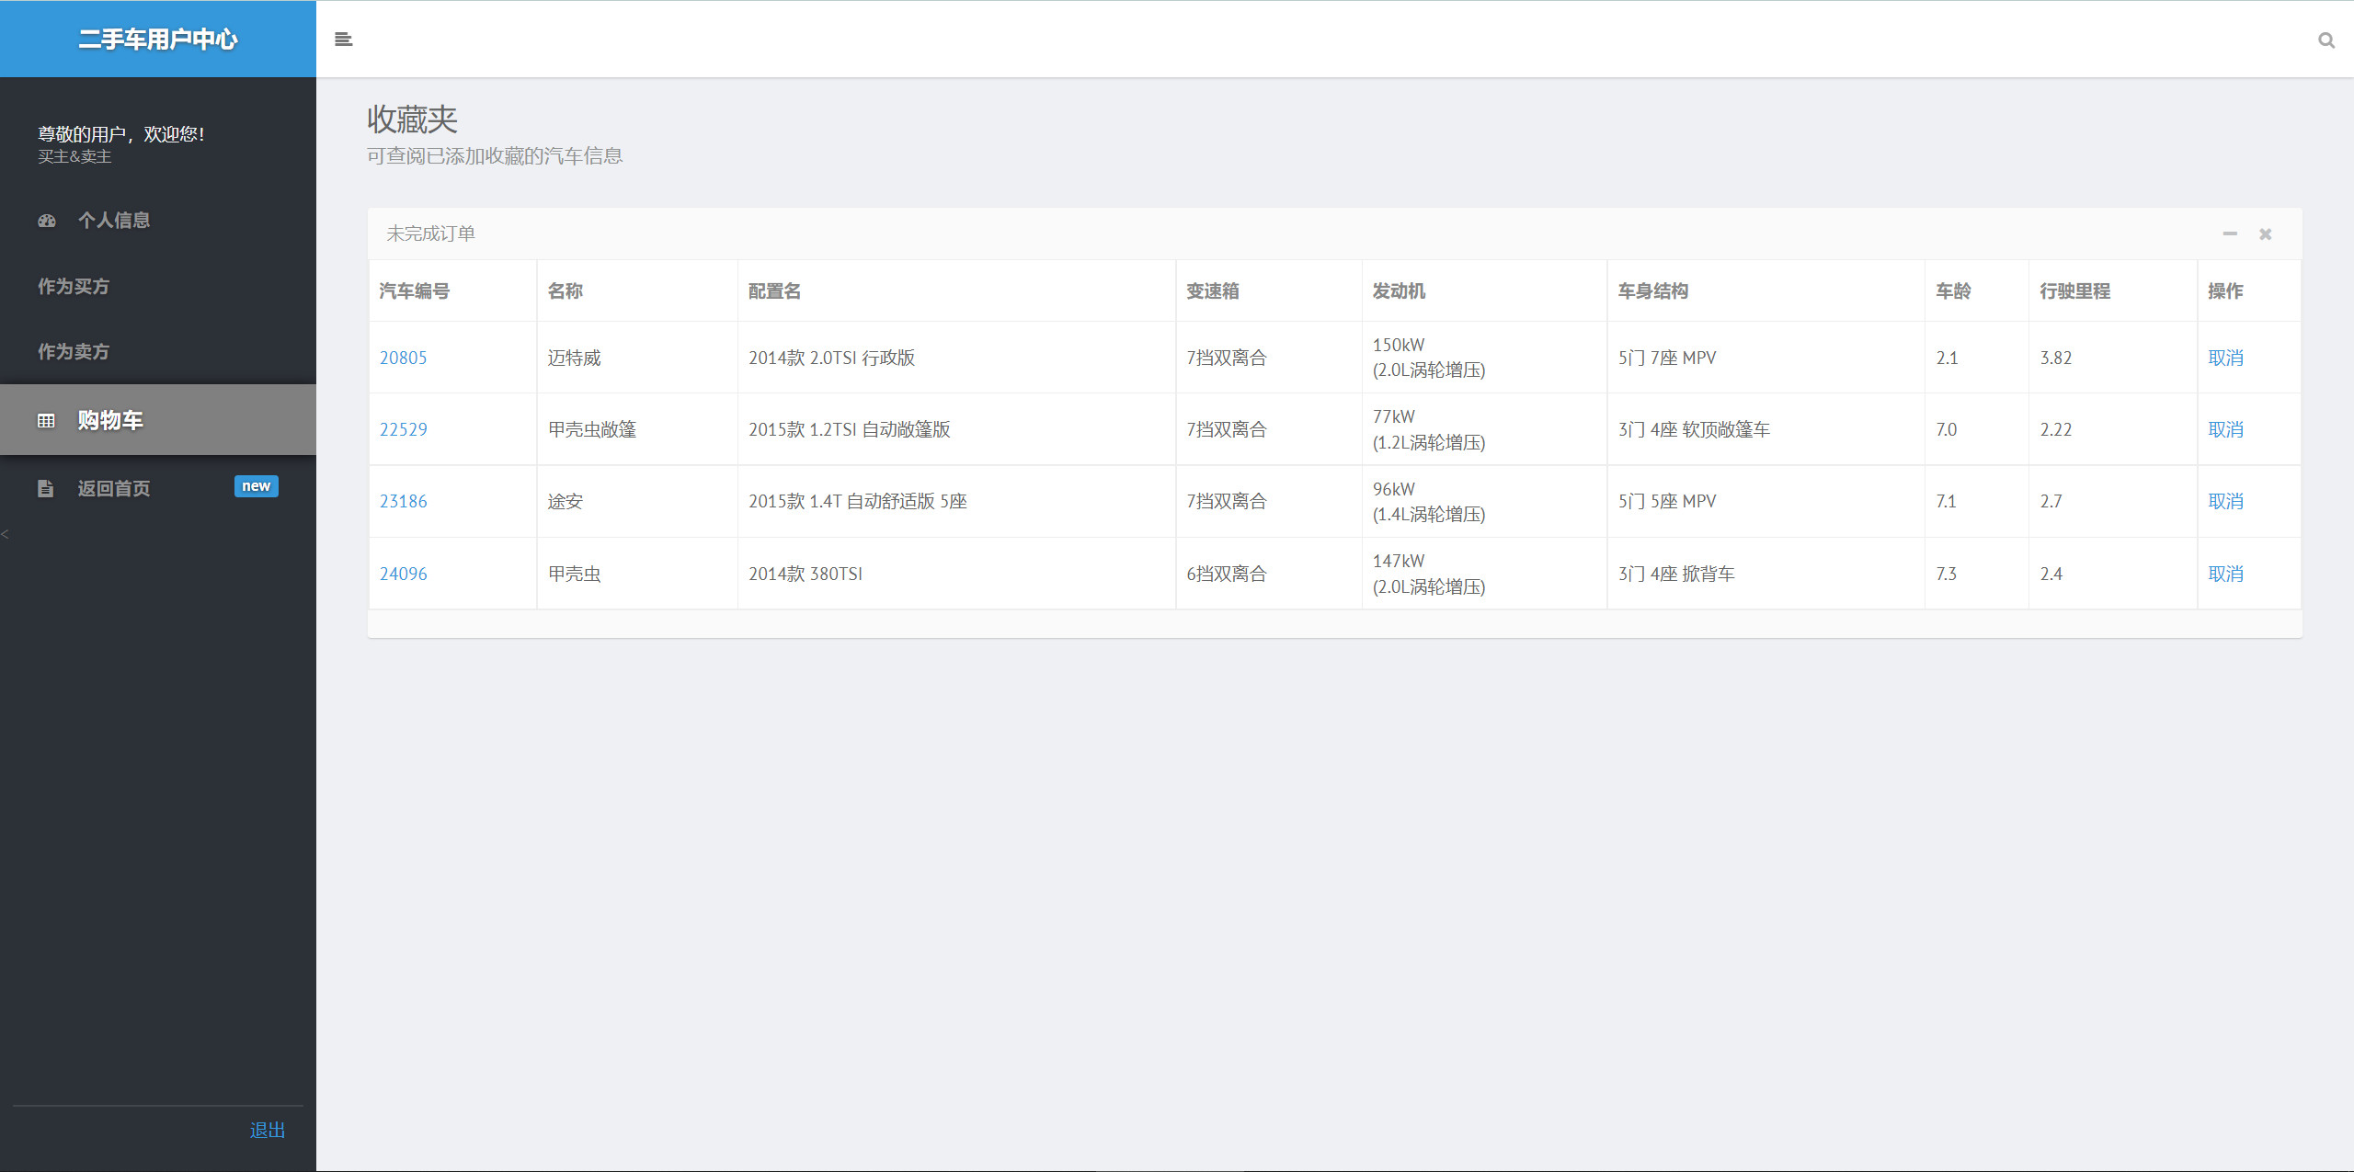Select mileage value 2.22
Viewport: 2354px width, 1172px height.
(x=2056, y=429)
